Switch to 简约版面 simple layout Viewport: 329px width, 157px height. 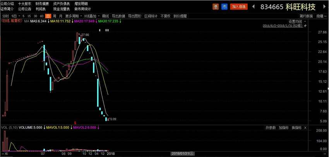306,16
